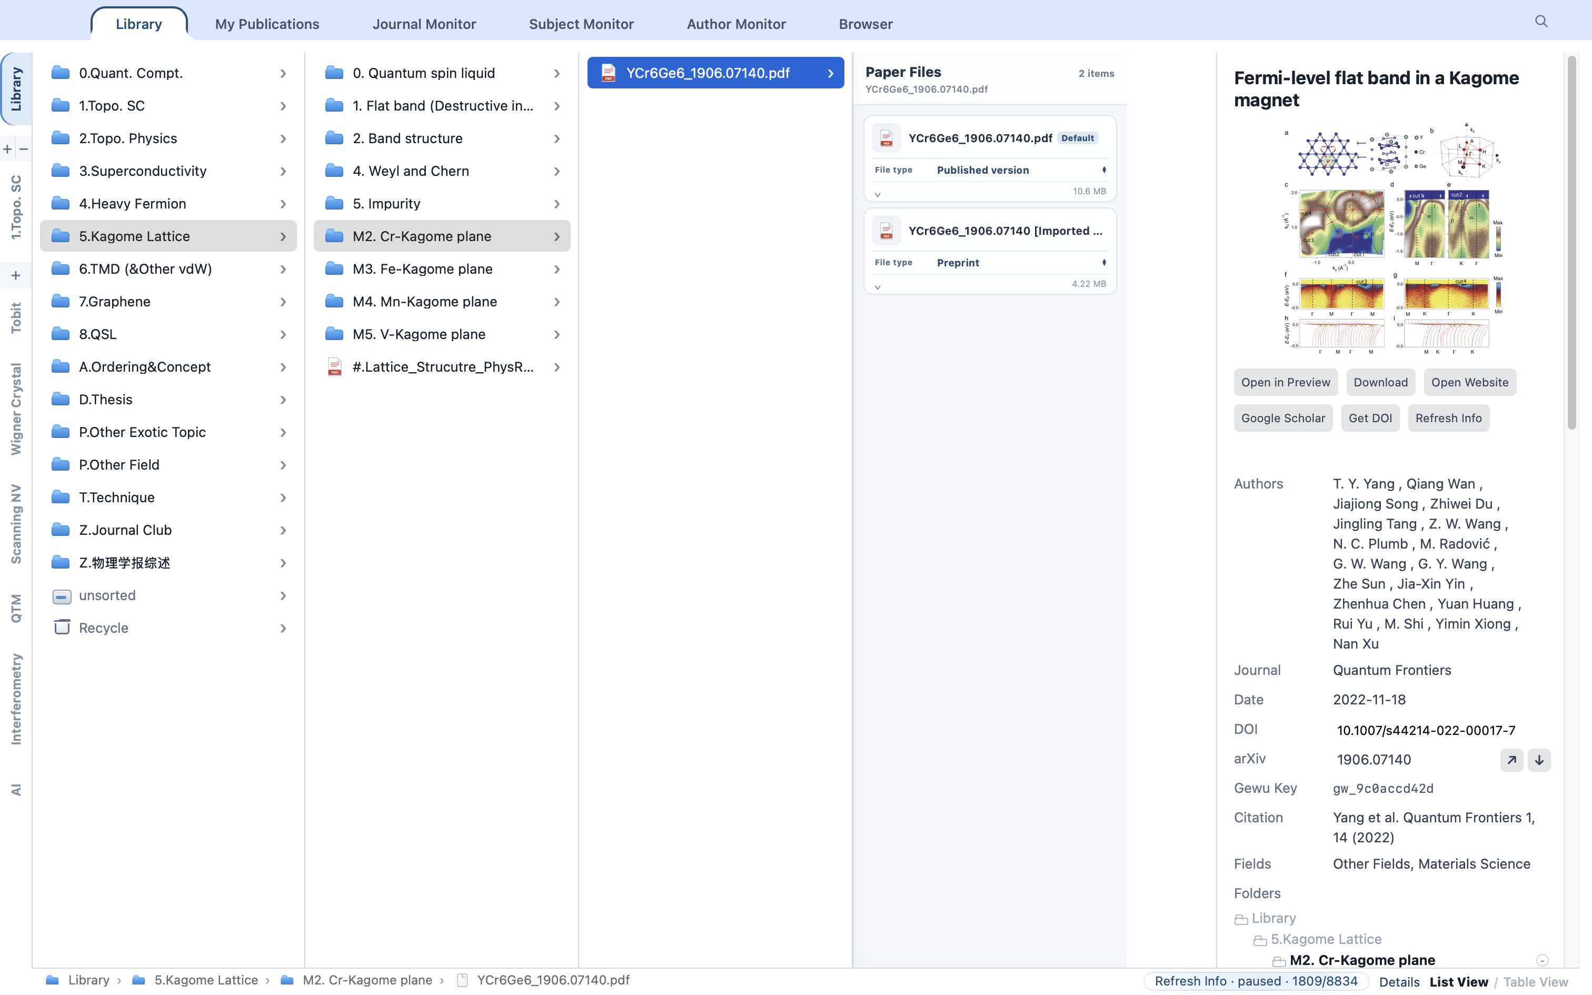Open the unsorted inbox item
The height and width of the screenshot is (995, 1592).
(169, 595)
